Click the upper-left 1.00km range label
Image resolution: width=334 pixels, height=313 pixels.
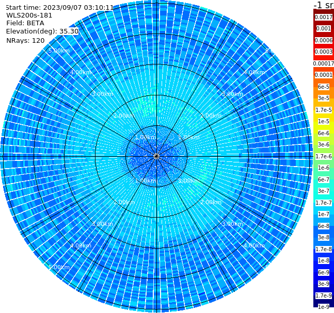(x=146, y=137)
